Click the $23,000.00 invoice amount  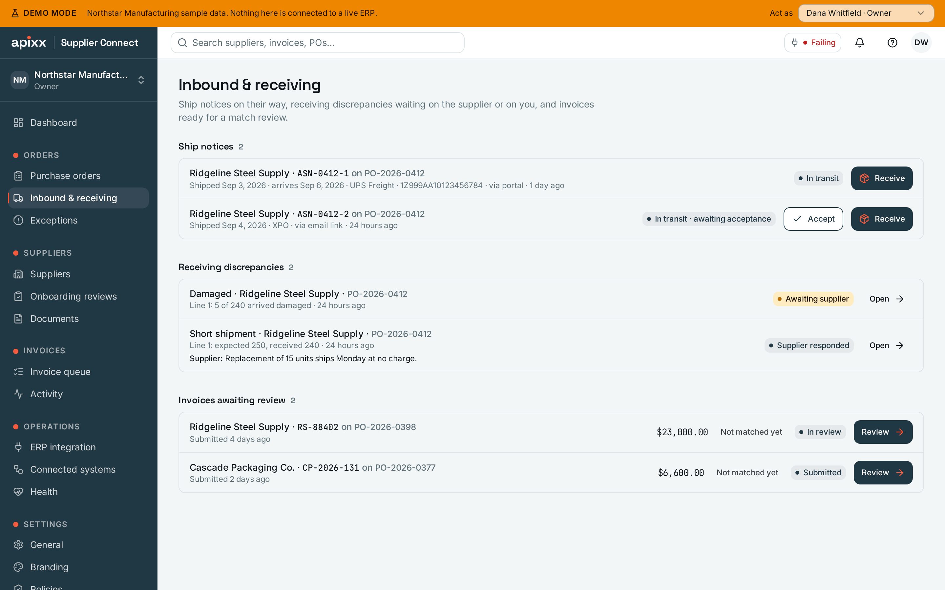(x=682, y=432)
